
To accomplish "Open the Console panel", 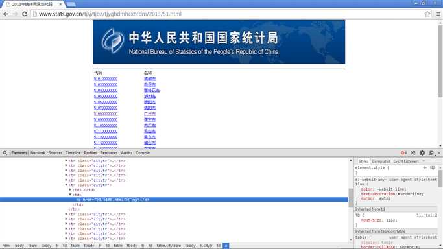I will point(143,153).
